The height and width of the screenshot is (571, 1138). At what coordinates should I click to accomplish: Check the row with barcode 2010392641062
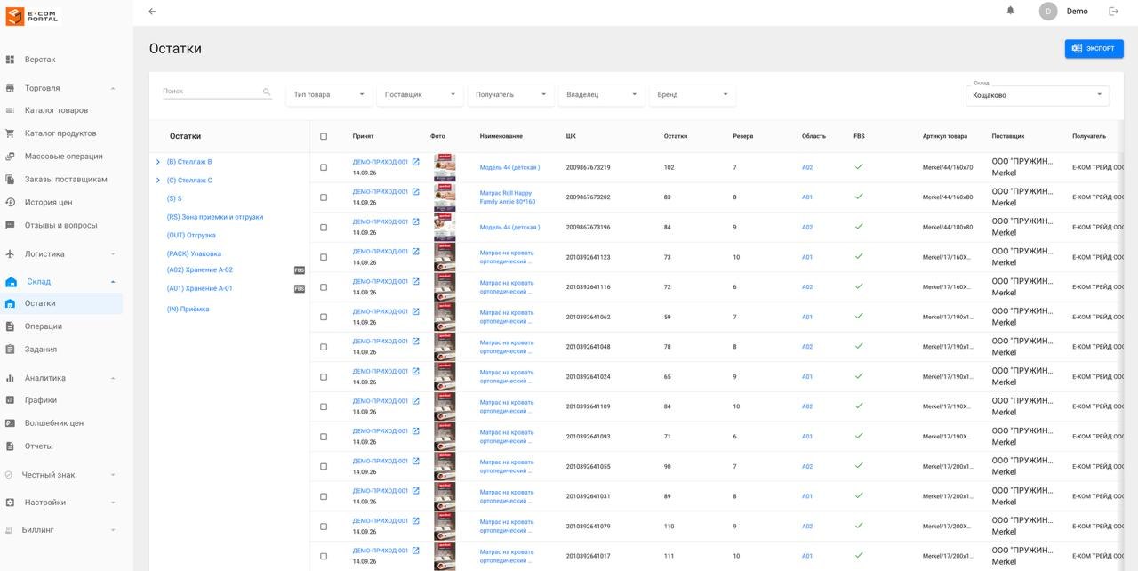pyautogui.click(x=324, y=317)
